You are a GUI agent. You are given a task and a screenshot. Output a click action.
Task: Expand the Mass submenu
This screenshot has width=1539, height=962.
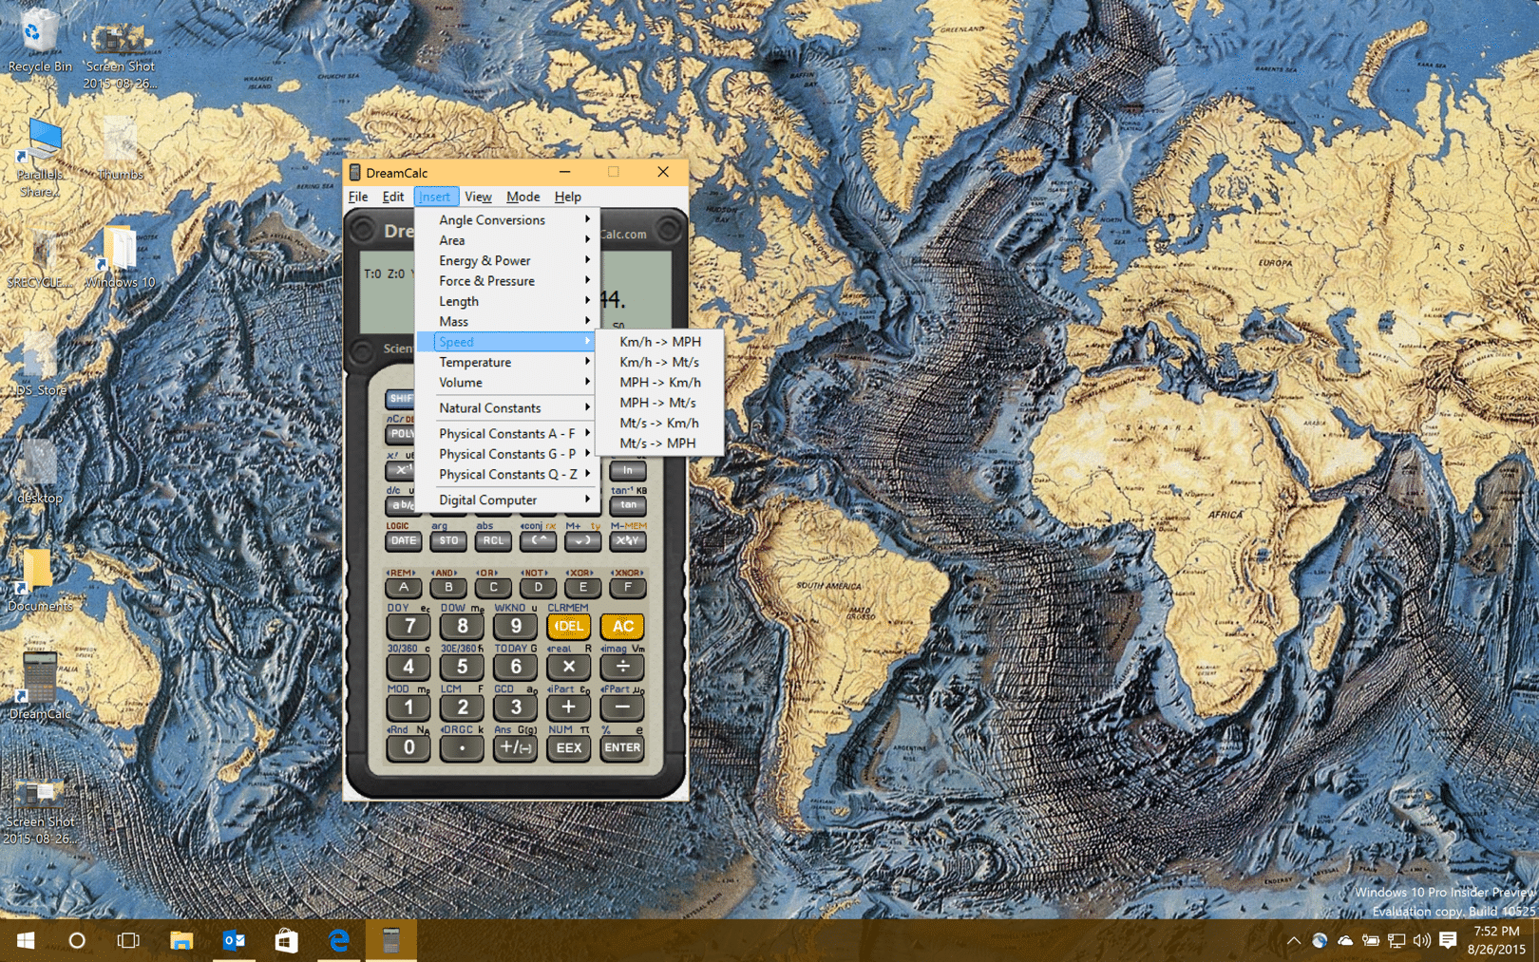pos(506,321)
